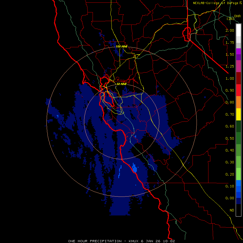Image resolution: width=243 pixels, height=243 pixels.
Task: Click the 0.40 legend value
Action: 230,150
